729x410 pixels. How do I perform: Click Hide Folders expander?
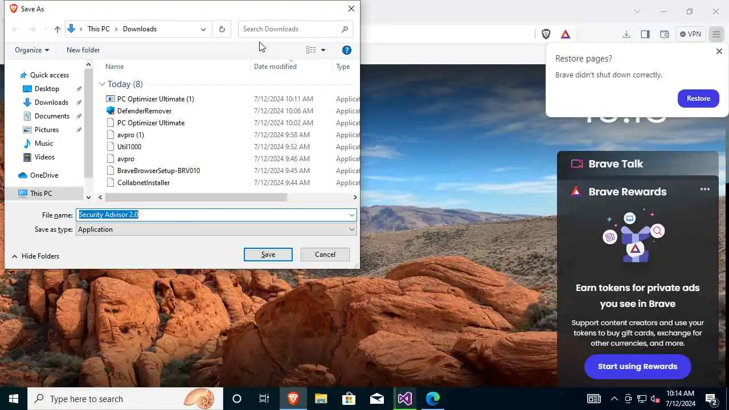35,256
